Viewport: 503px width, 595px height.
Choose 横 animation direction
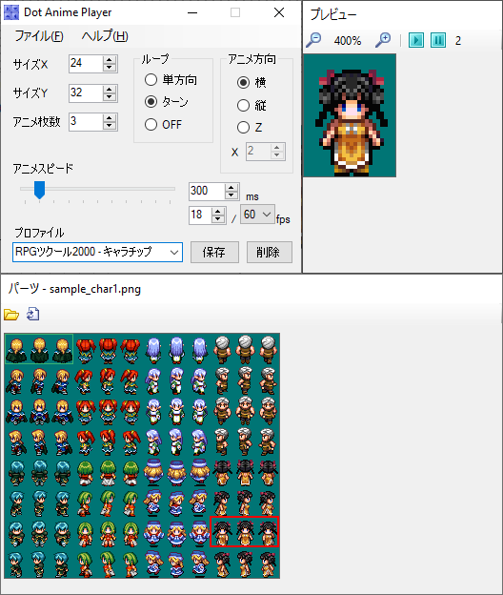coord(251,82)
